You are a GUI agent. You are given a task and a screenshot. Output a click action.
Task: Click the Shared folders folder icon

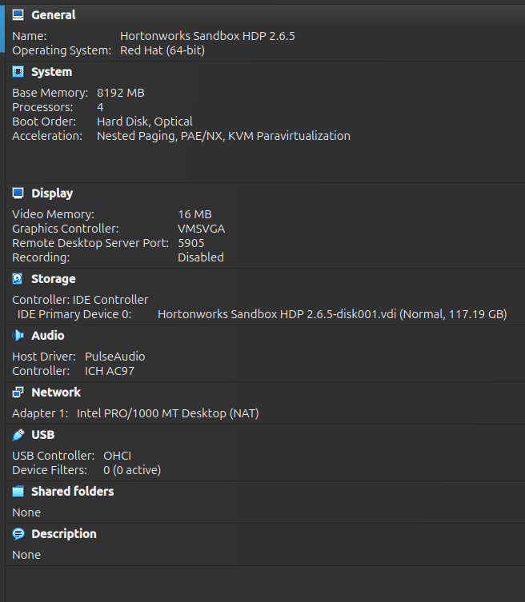click(x=18, y=492)
